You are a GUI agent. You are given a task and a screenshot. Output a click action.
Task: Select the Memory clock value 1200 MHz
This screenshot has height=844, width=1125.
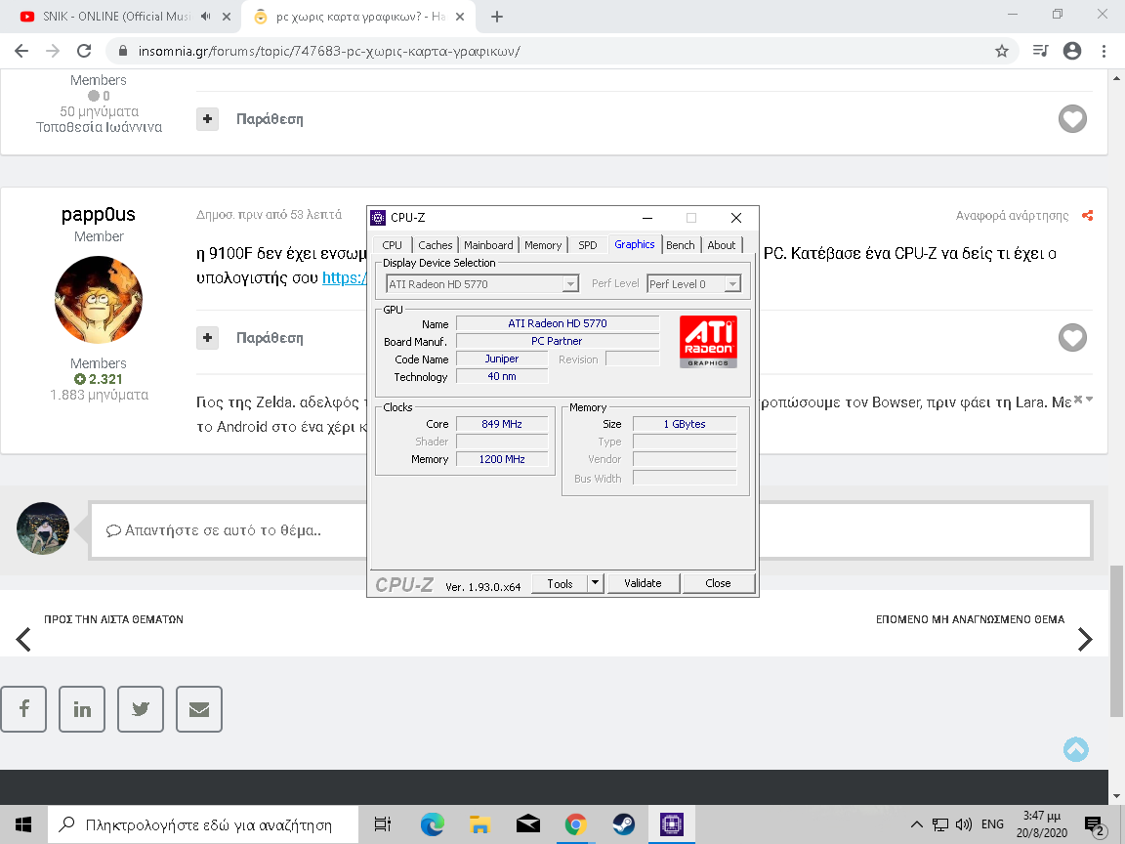point(502,459)
